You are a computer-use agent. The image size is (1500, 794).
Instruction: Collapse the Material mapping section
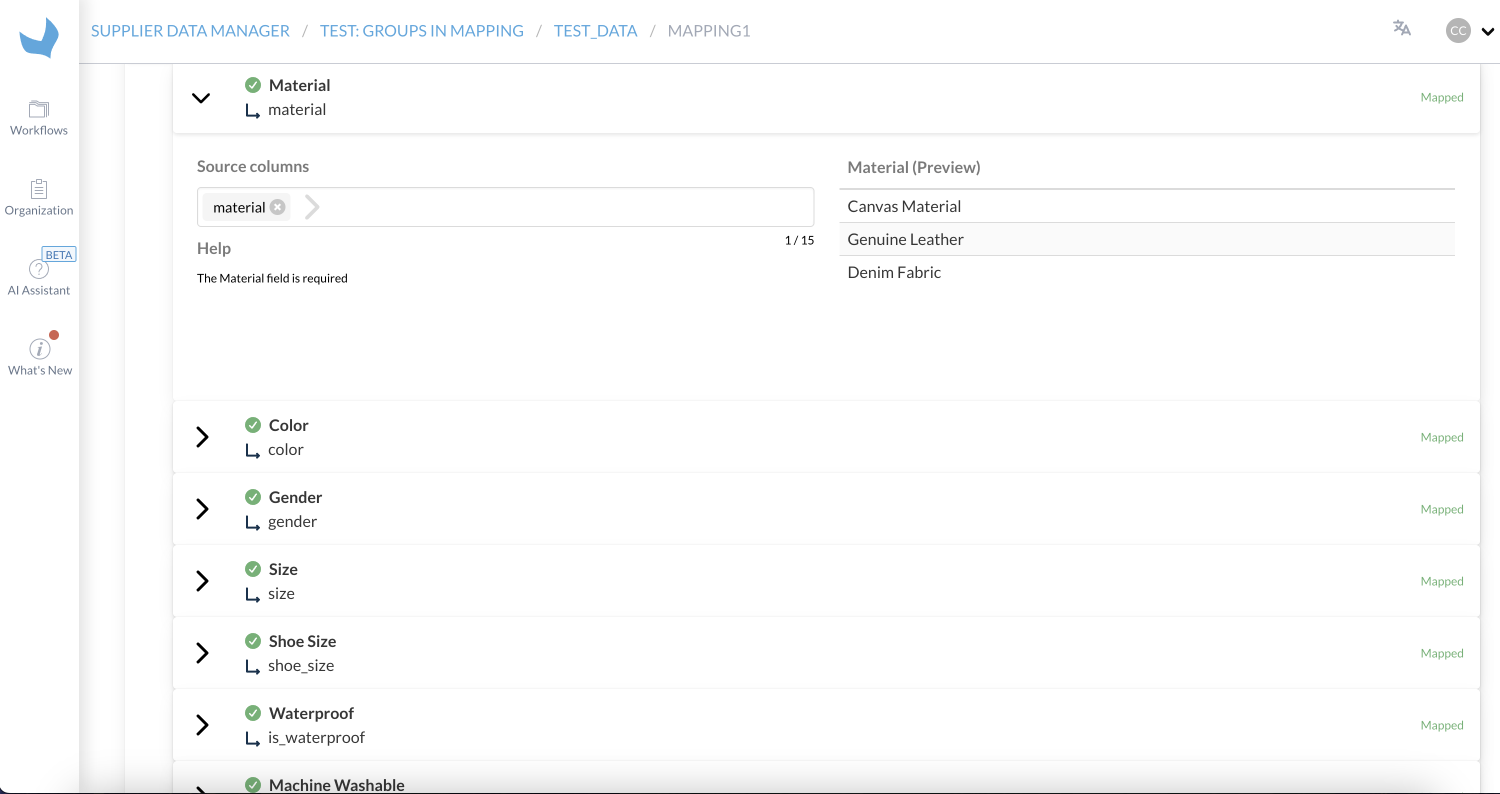(201, 98)
